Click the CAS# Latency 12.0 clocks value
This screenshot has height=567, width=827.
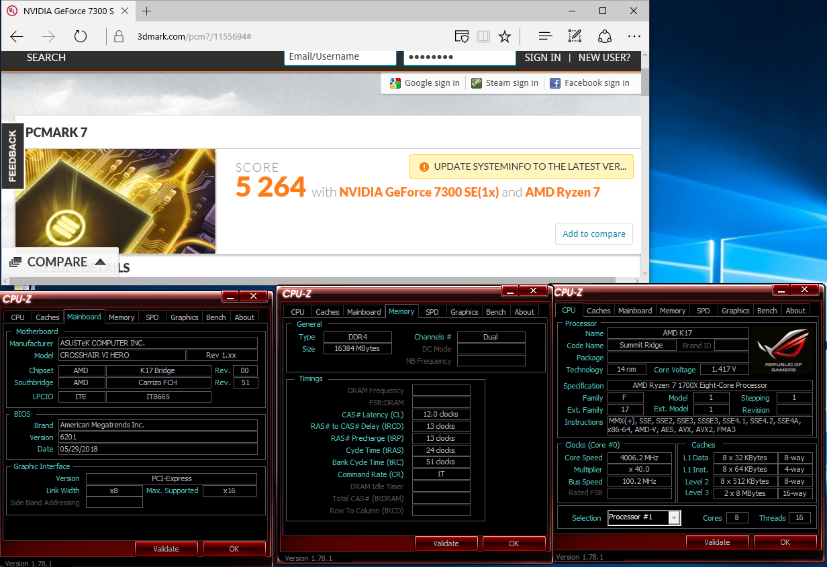tap(441, 415)
